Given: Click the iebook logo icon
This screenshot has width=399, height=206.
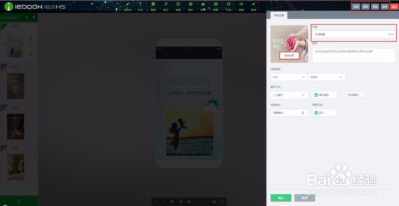Looking at the screenshot, I should click(x=9, y=7).
